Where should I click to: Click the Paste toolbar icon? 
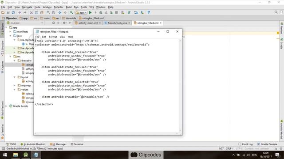(x=42, y=13)
